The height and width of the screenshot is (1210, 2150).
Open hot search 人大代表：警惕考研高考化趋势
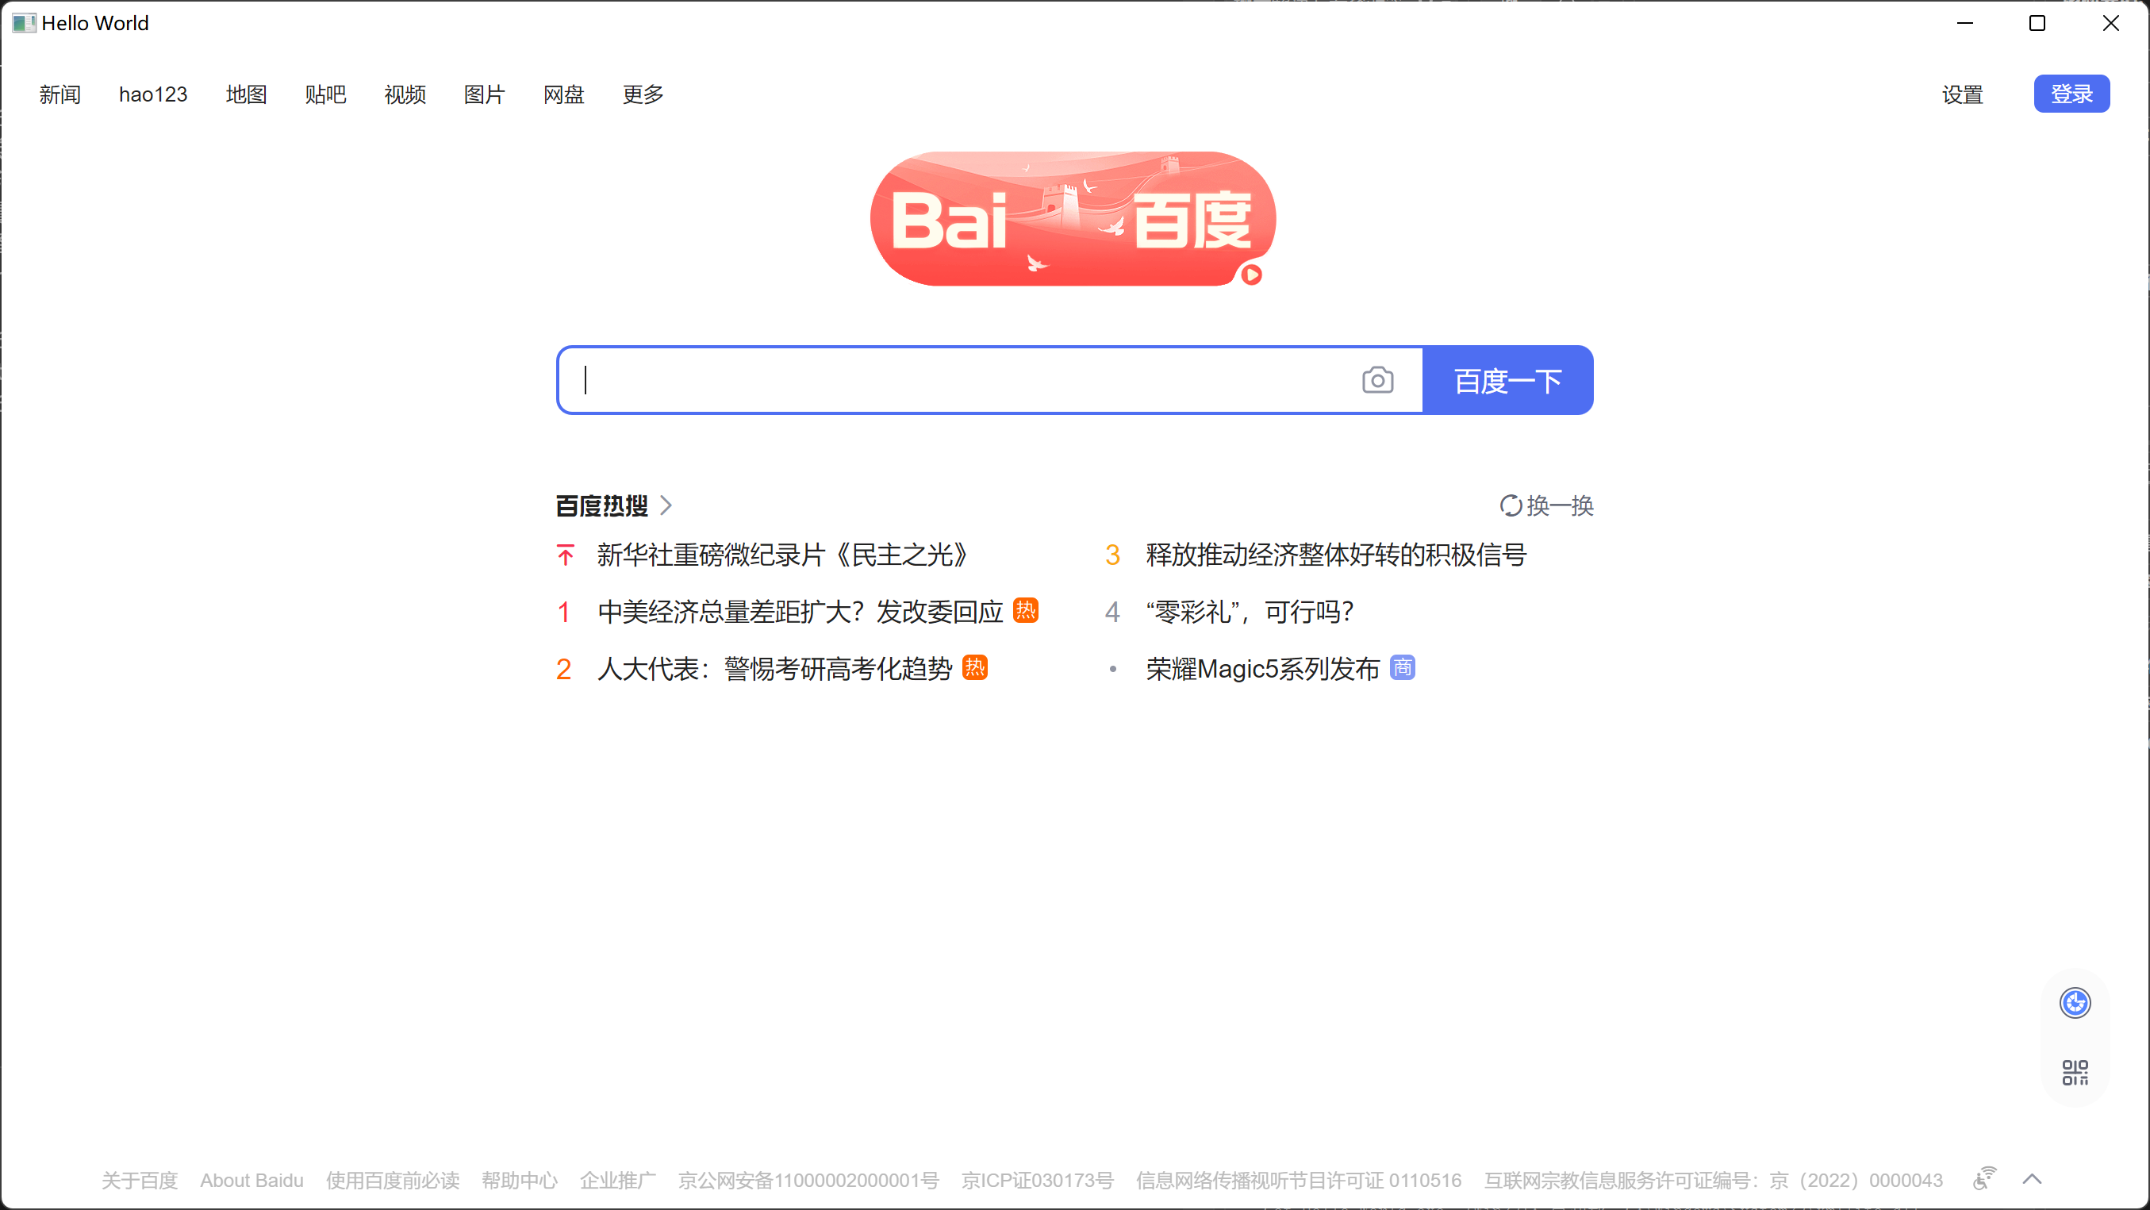[x=774, y=668]
